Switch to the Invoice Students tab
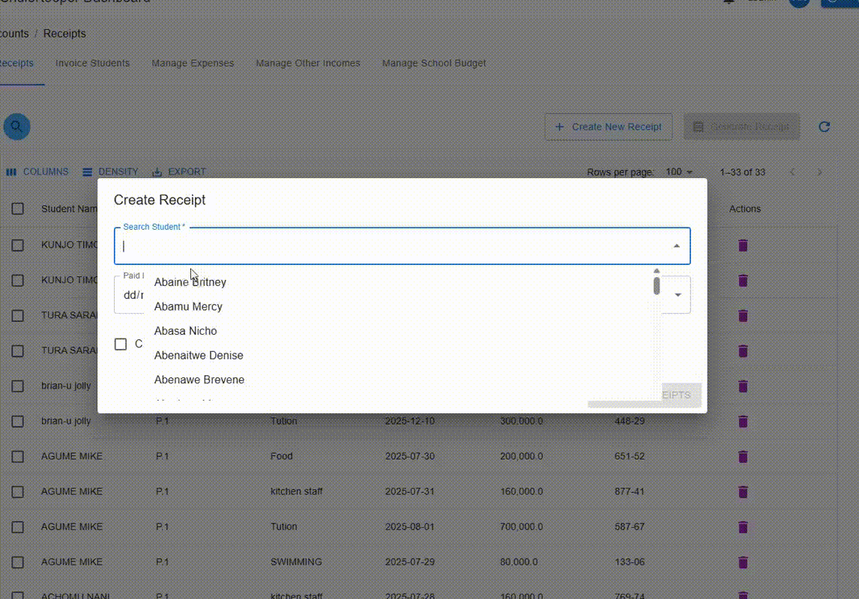This screenshot has width=859, height=599. [92, 63]
